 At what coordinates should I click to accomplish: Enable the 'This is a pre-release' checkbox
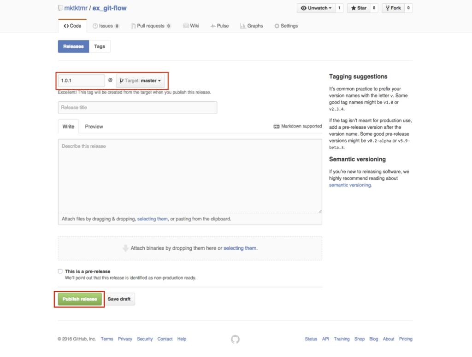click(x=60, y=271)
